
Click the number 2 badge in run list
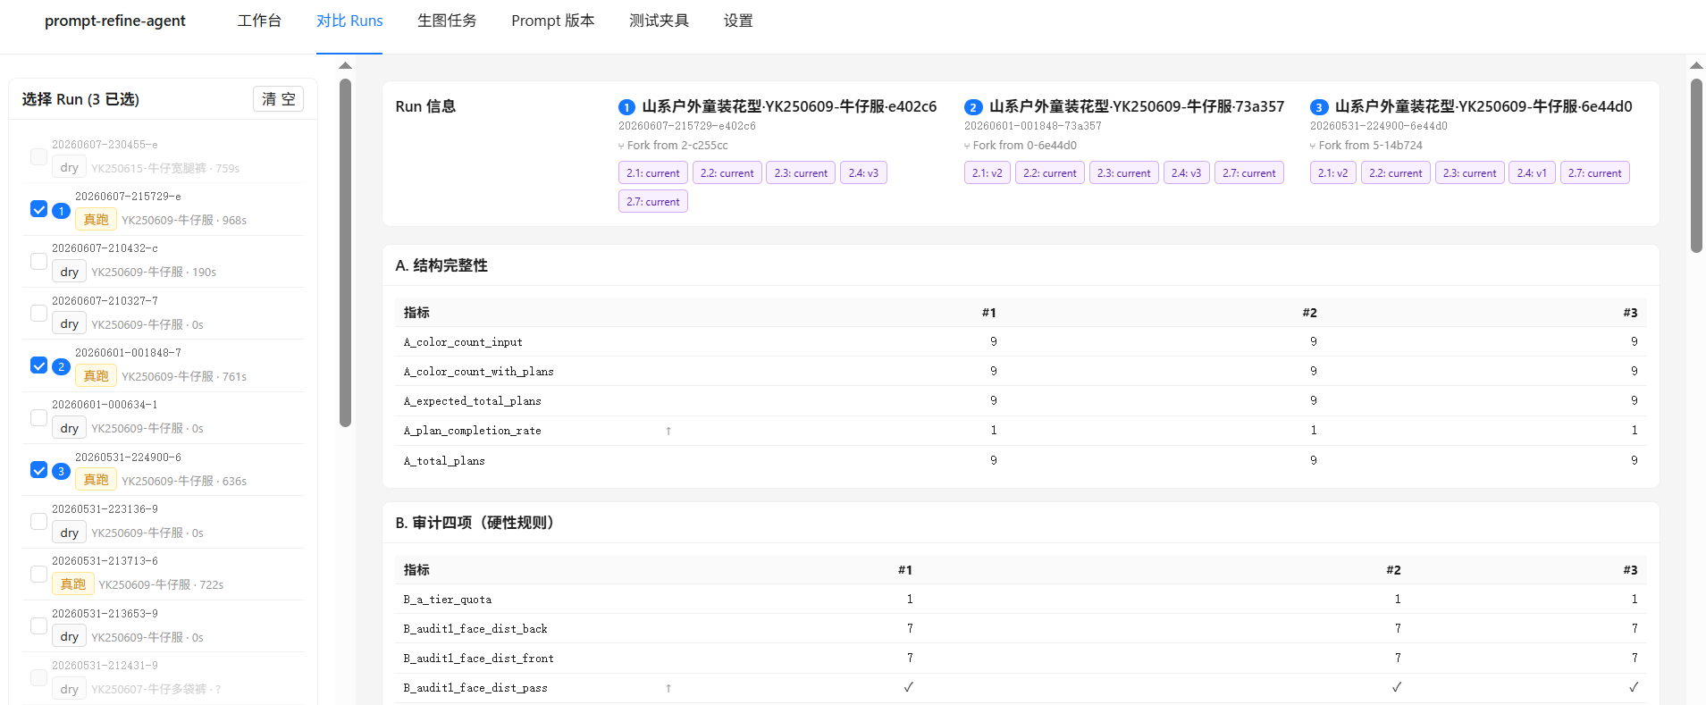(x=61, y=367)
